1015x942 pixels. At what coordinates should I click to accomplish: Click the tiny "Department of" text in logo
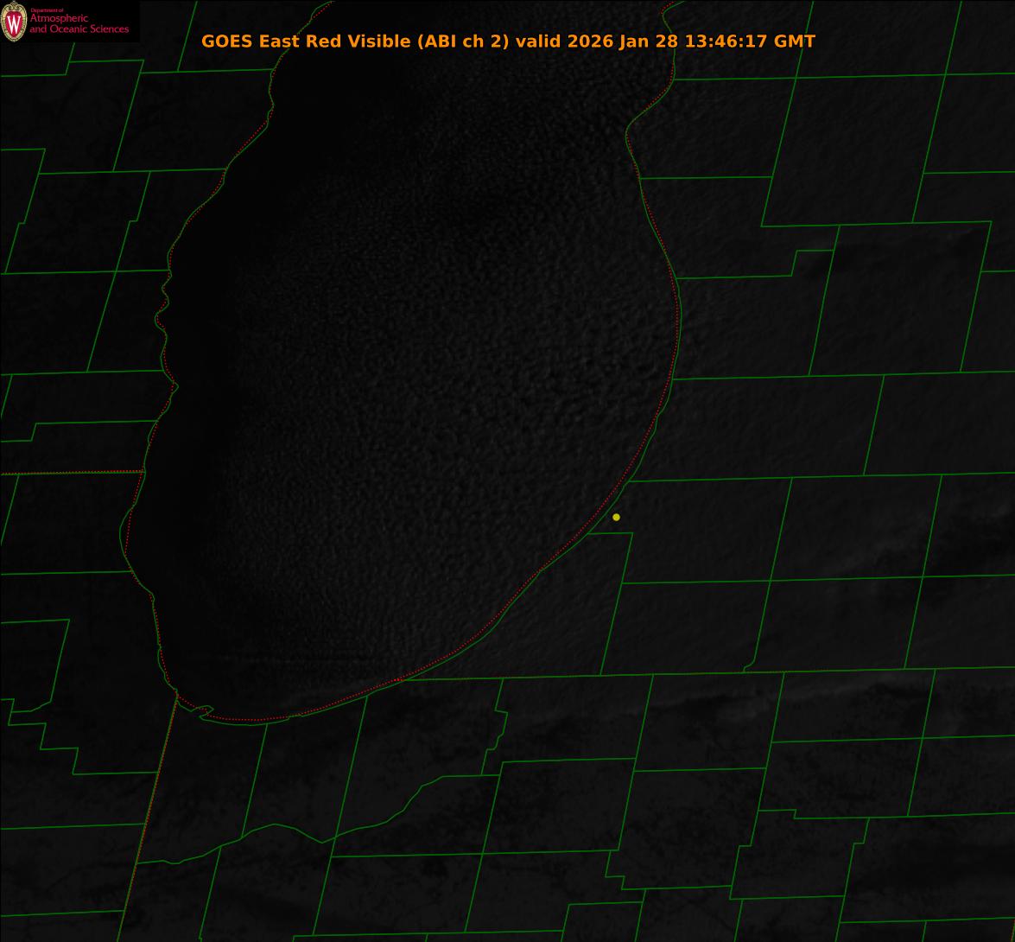[47, 10]
